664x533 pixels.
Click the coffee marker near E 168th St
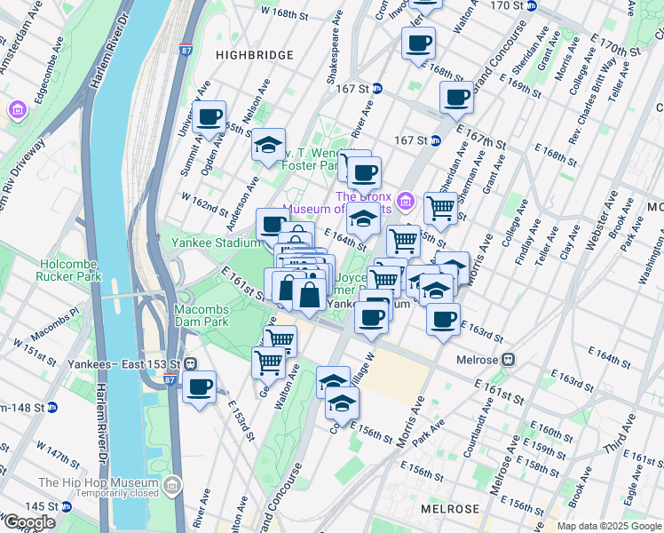[x=418, y=44]
